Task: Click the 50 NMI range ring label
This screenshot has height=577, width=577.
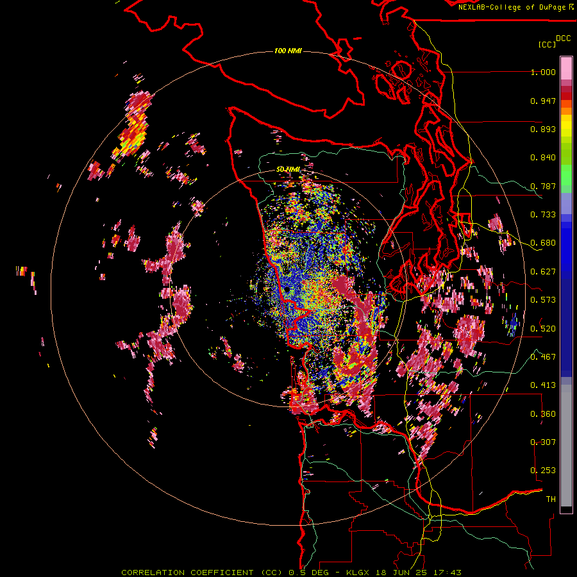Action: point(288,169)
